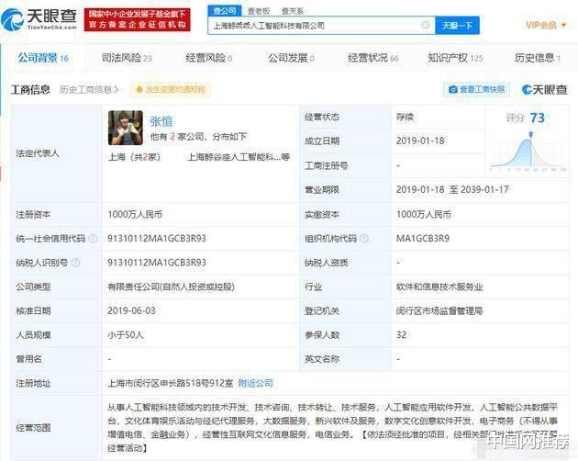Click the red 官方备案企业征信机构 banner
Screen dimensions: 578x461
click(137, 19)
